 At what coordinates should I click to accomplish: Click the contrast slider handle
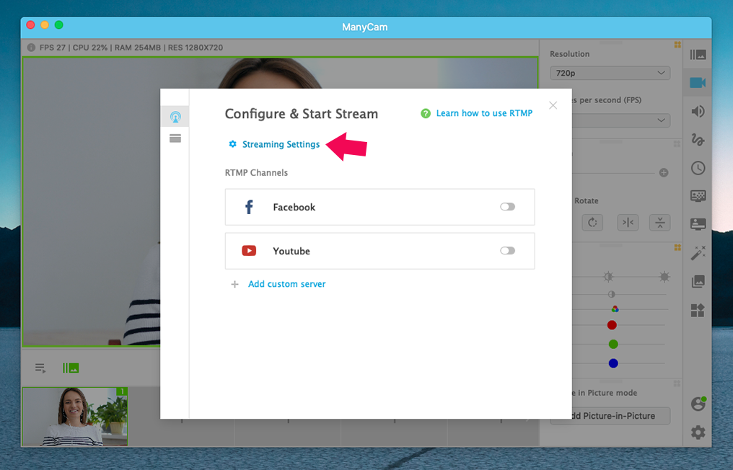click(612, 294)
